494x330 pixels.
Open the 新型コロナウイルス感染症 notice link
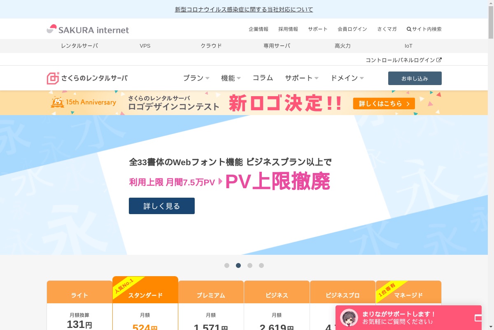coord(244,9)
